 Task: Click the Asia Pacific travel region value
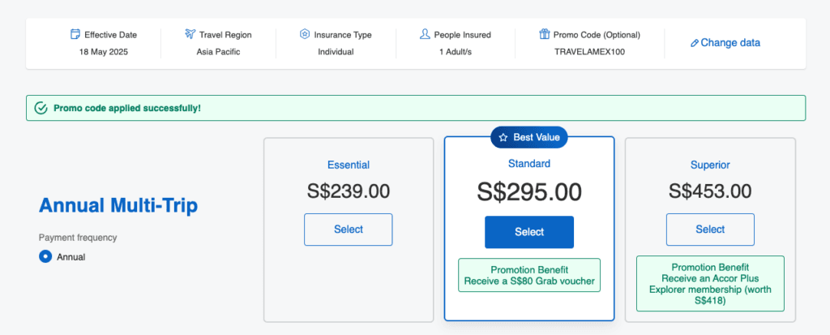click(218, 52)
